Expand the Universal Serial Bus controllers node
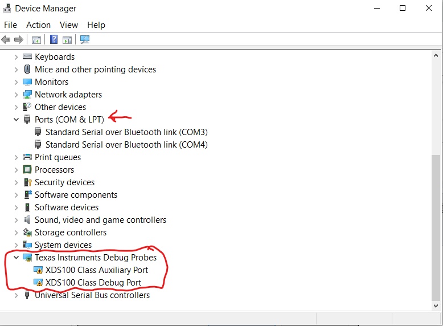Viewport: 443px width, 326px height. [16, 295]
